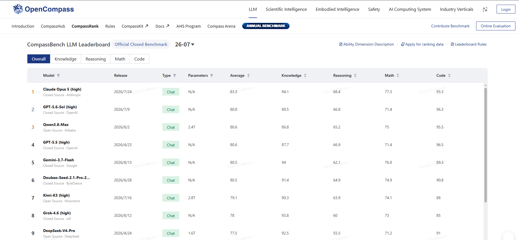The image size is (519, 240).
Task: Open AI Computing System section
Action: [x=410, y=9]
